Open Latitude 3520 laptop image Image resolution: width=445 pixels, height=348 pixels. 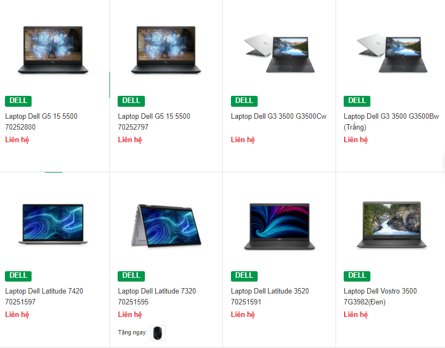click(279, 226)
